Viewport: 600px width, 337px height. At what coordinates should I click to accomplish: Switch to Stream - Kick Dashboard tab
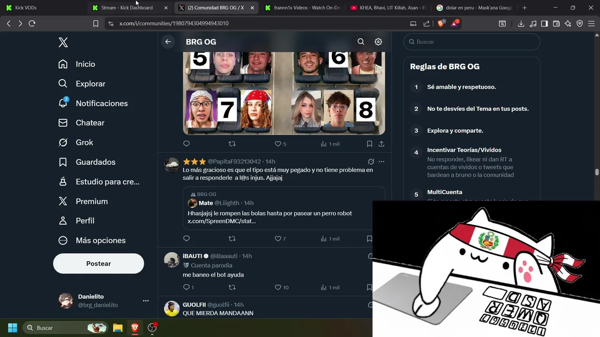tap(129, 7)
